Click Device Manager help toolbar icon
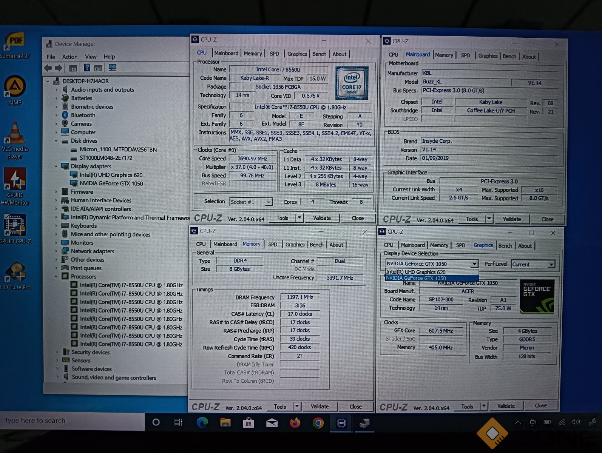Screen dimensions: 602x453 point(87,68)
